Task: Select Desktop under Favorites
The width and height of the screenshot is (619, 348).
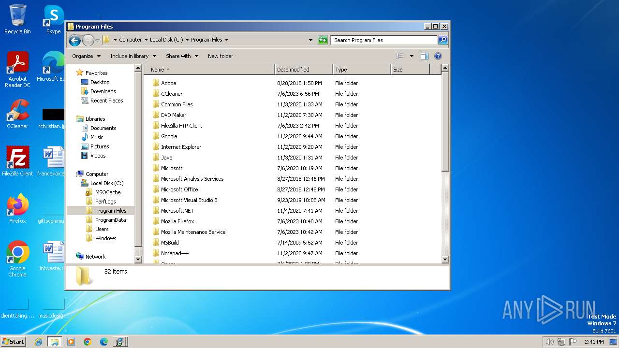Action: click(x=100, y=82)
